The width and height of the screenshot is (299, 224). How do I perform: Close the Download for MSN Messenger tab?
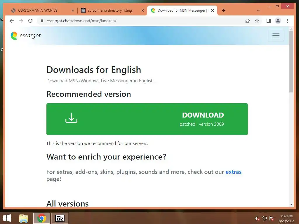click(213, 10)
